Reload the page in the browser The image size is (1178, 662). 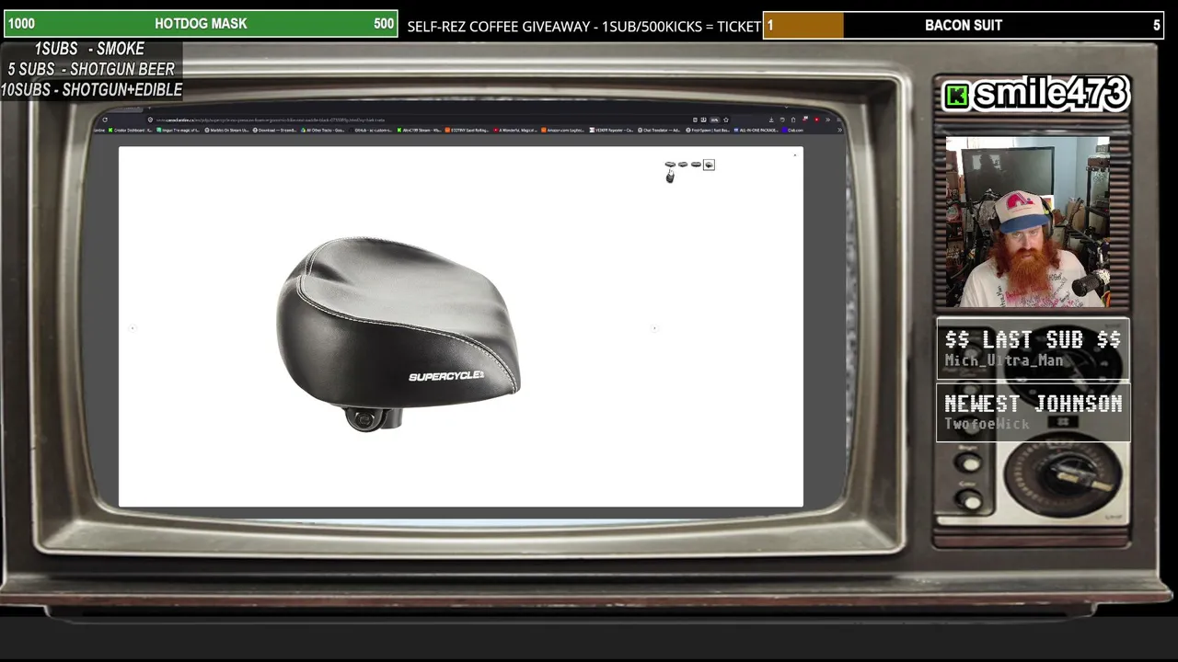(105, 120)
